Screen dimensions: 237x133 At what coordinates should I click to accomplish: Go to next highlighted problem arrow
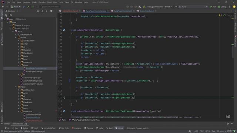click(232, 15)
